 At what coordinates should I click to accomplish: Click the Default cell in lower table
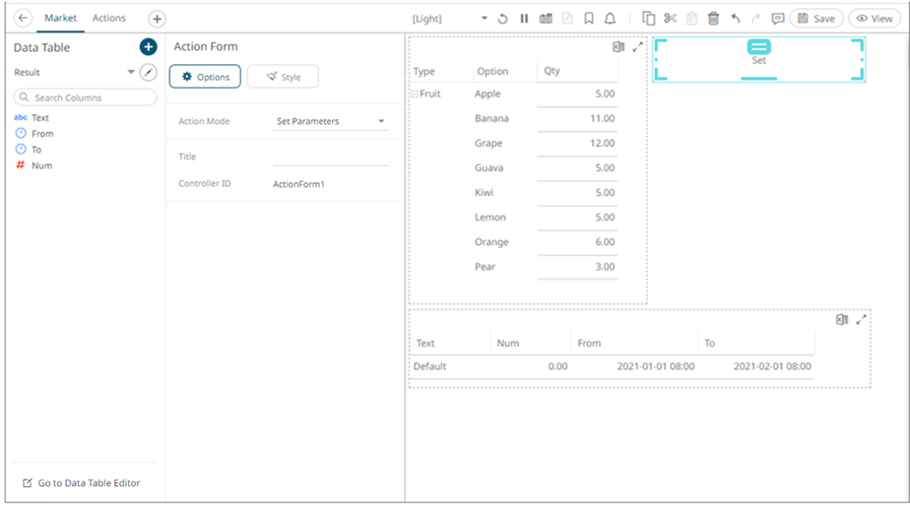click(x=429, y=367)
